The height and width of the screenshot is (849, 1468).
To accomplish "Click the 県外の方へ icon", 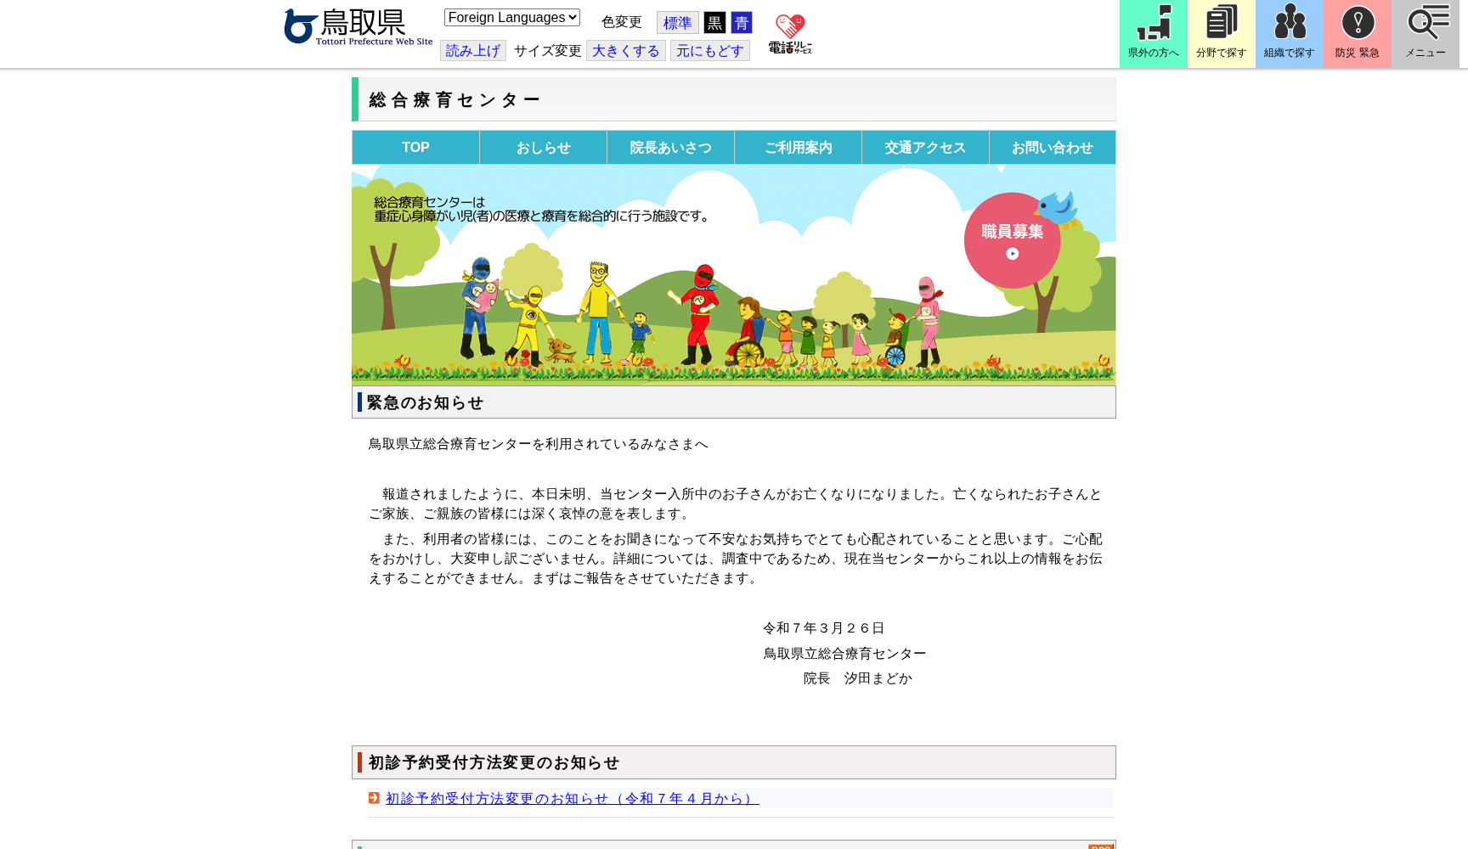I will [x=1153, y=33].
